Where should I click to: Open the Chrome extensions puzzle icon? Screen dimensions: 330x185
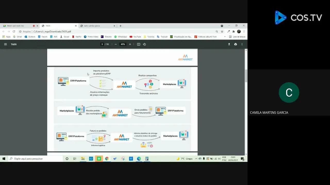(x=234, y=31)
